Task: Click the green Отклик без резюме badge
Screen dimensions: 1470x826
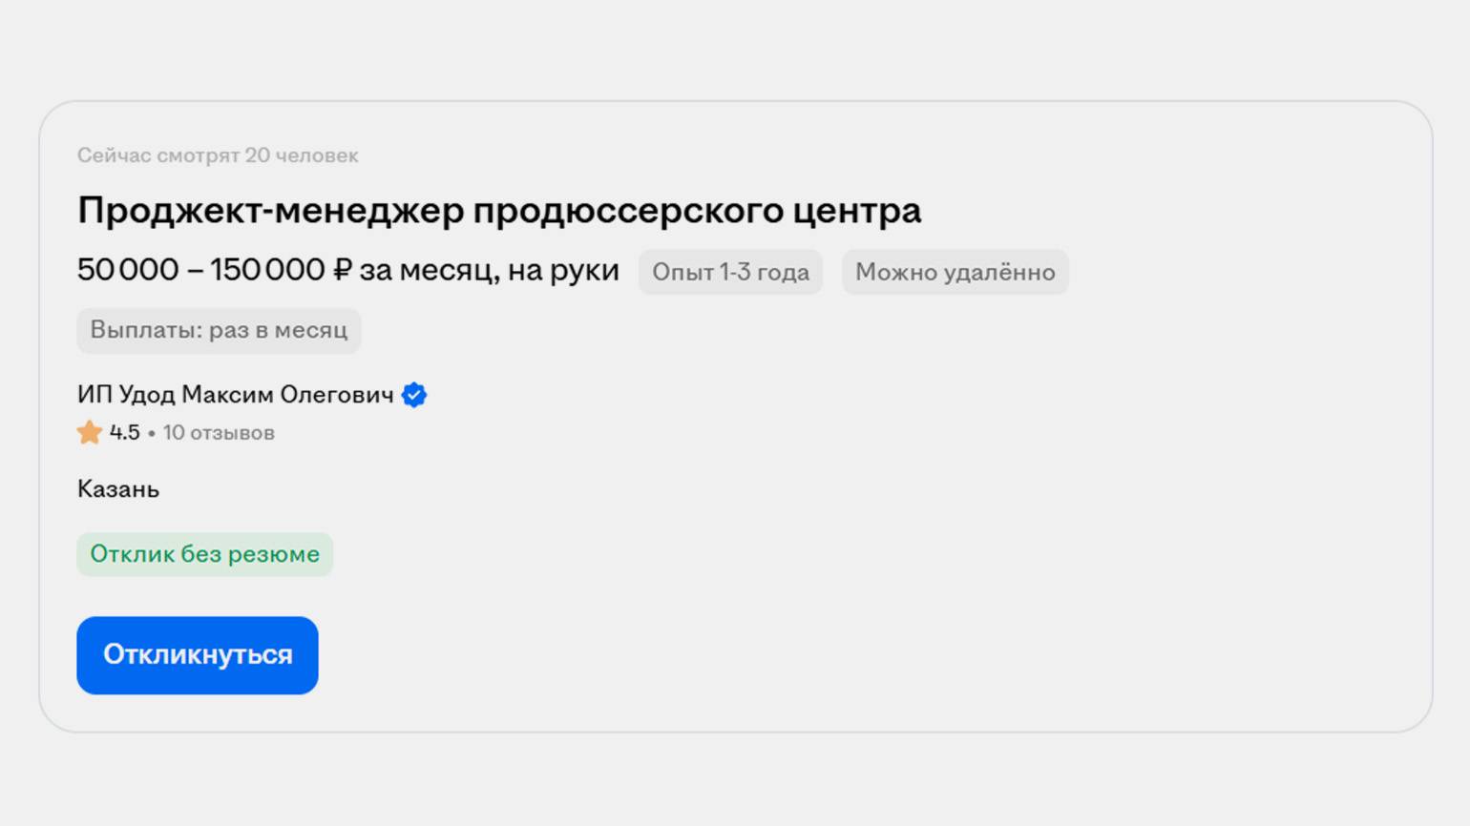Action: point(204,554)
